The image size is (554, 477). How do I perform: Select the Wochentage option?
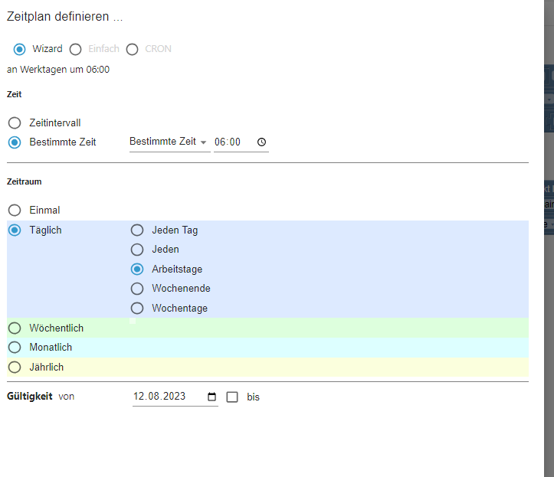[x=137, y=309]
